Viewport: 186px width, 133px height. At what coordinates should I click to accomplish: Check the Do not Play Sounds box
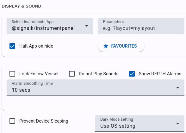pyautogui.click(x=72, y=74)
